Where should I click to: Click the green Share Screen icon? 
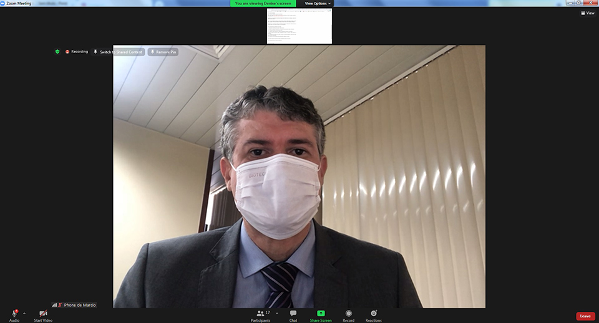click(321, 313)
